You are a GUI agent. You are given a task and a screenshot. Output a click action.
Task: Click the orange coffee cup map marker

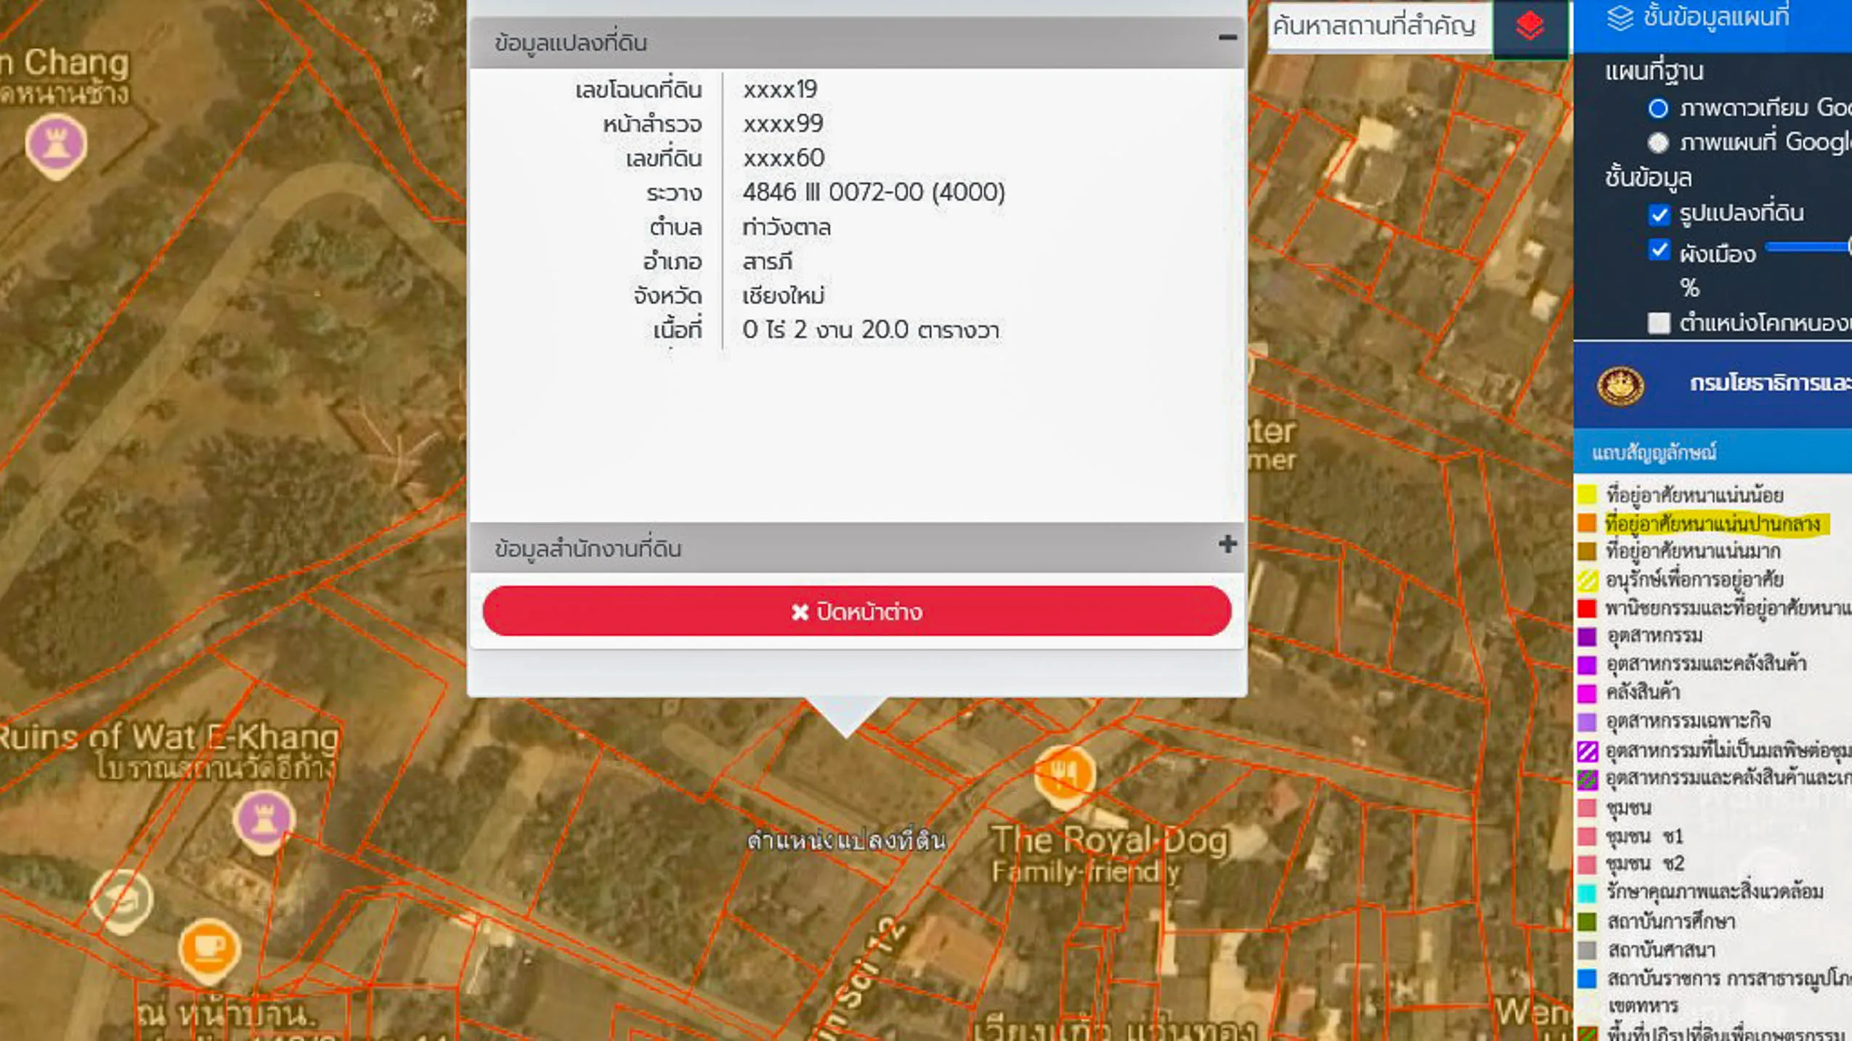coord(209,948)
